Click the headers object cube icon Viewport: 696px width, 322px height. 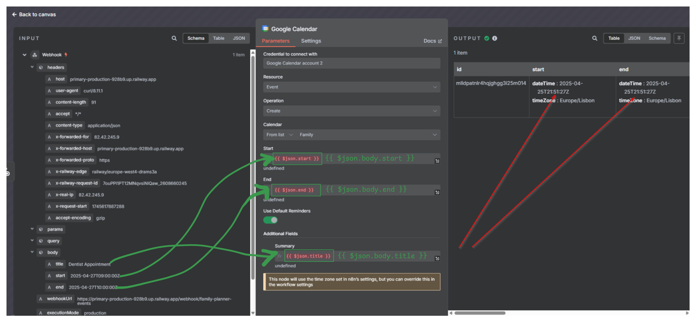click(41, 67)
